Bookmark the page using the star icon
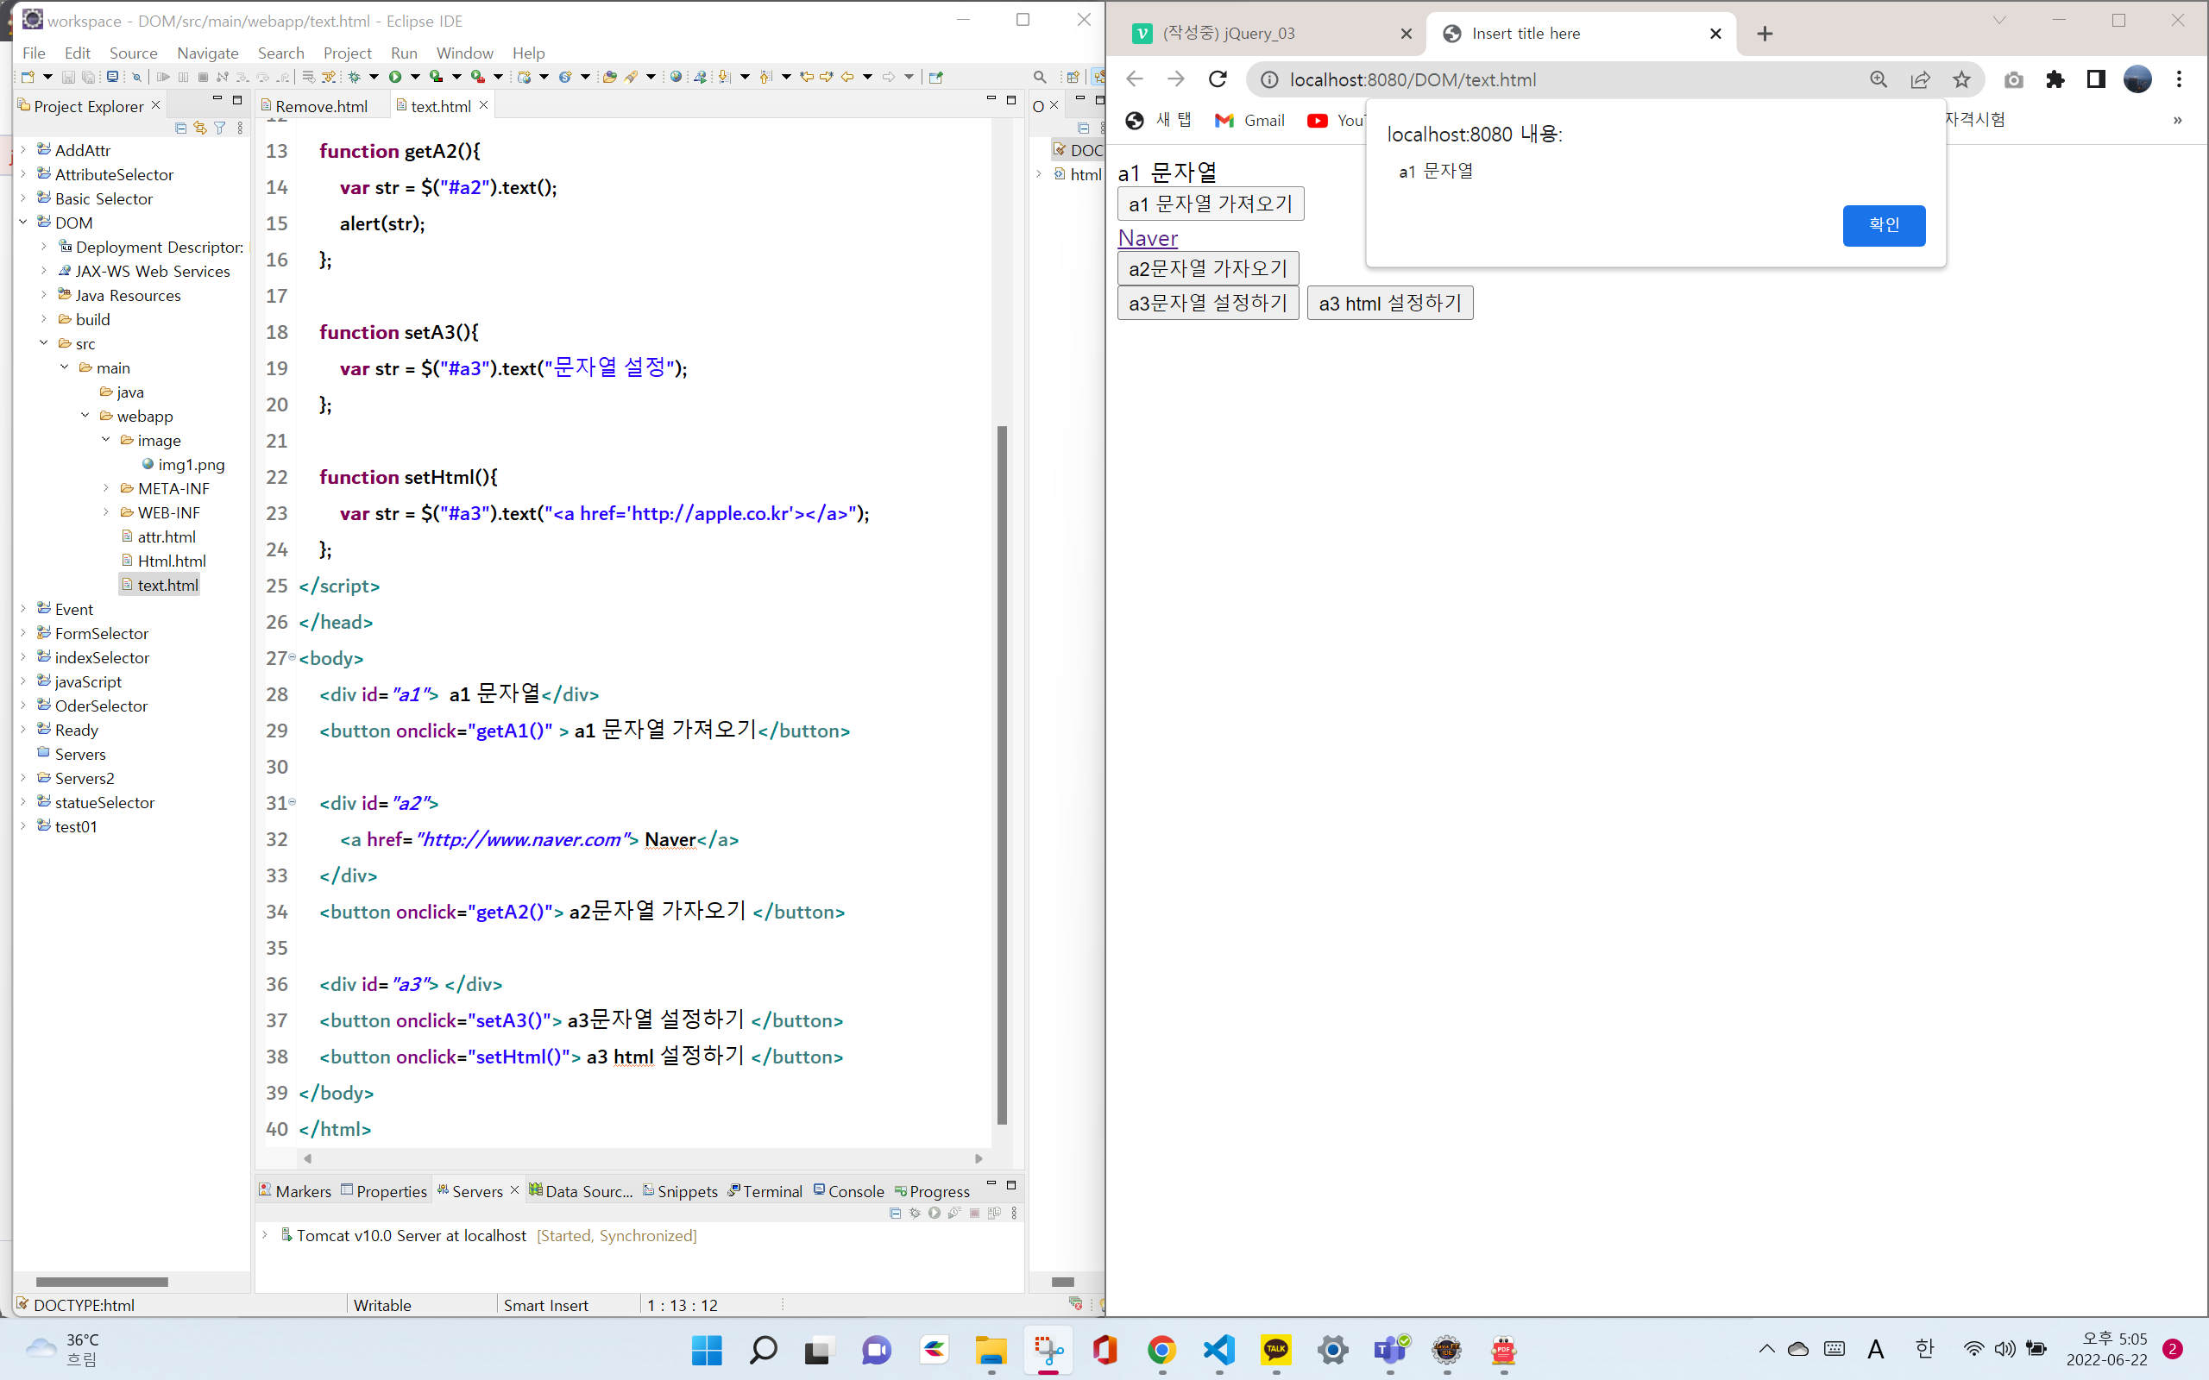 1962,79
